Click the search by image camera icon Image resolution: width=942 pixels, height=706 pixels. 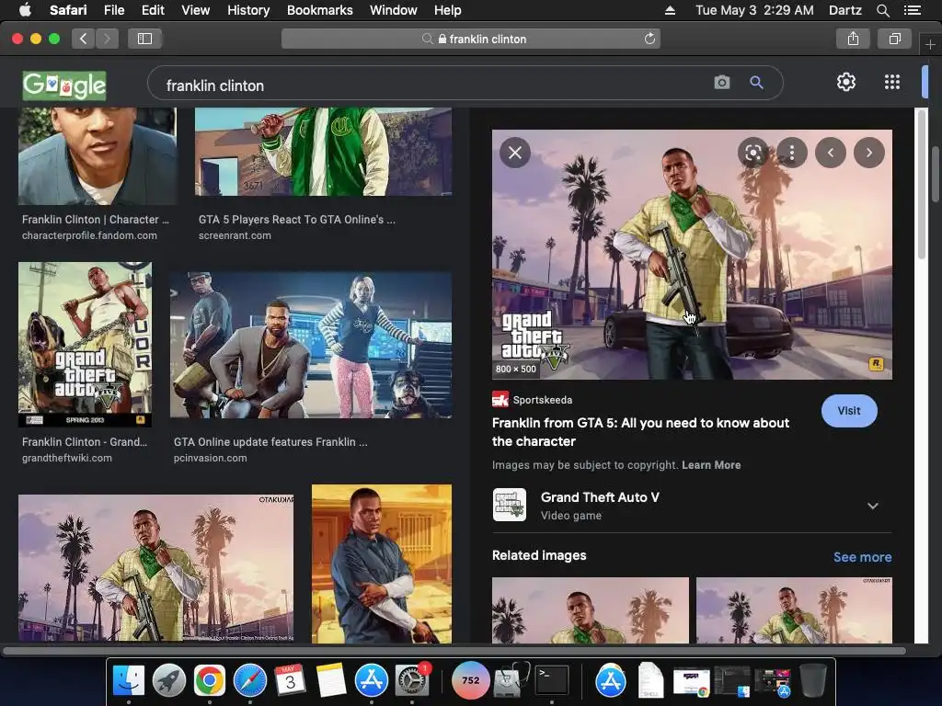(x=721, y=82)
